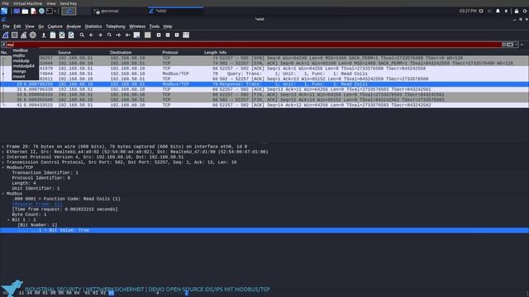Go forward in packet history

100,35
